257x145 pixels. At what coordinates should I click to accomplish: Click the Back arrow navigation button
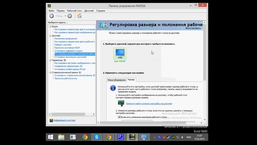coord(52,16)
